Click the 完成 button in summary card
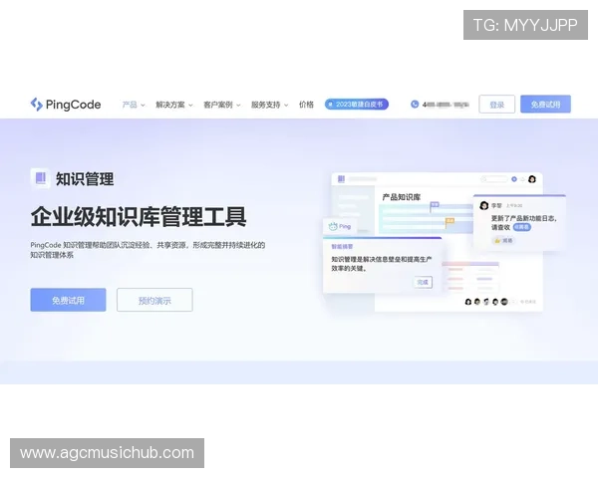Screen dimensions: 598x478 pos(423,282)
